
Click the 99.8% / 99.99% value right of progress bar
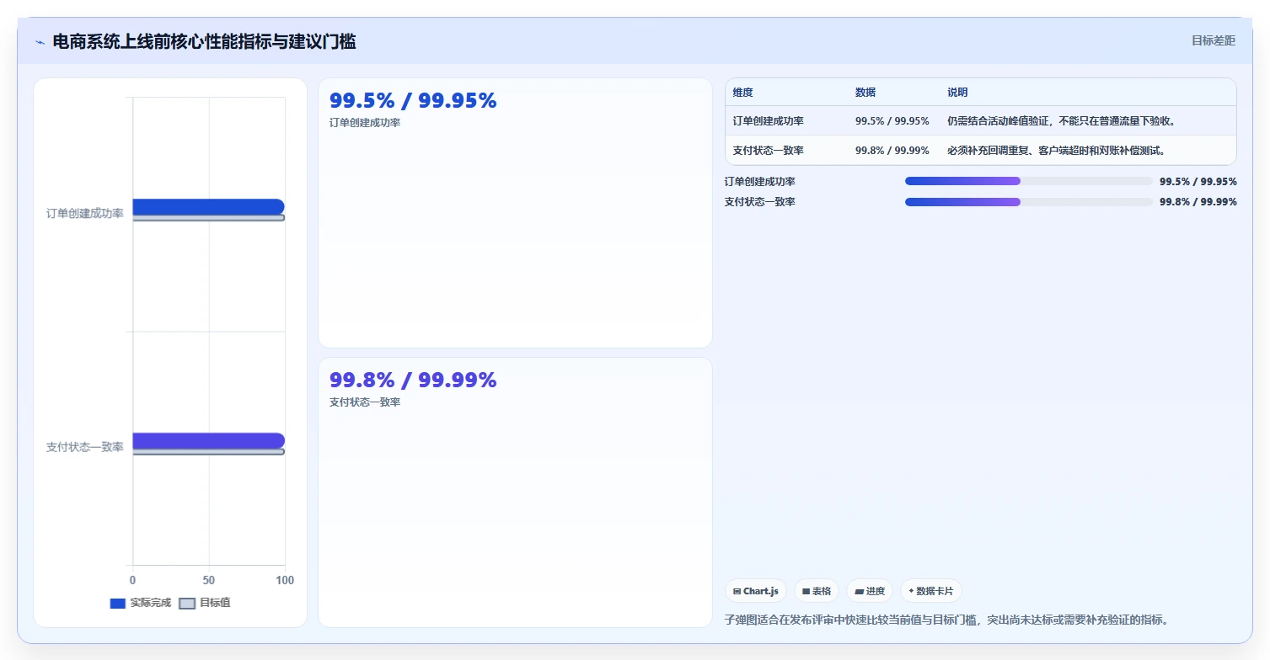1198,202
